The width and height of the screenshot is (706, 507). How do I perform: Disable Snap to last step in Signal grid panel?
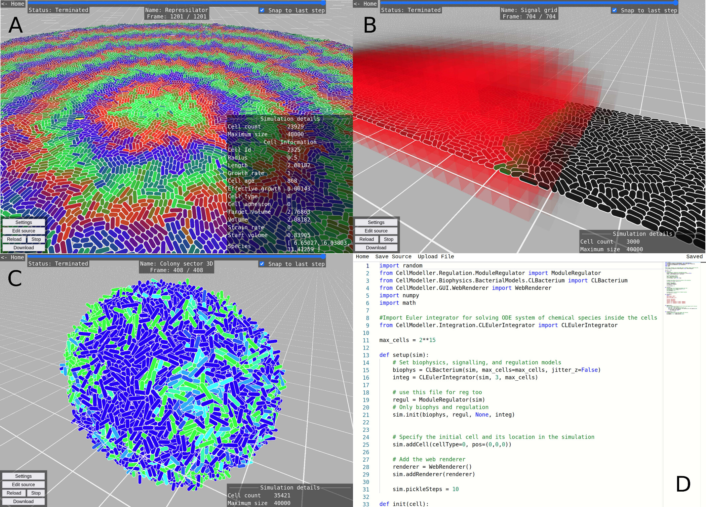tap(615, 10)
